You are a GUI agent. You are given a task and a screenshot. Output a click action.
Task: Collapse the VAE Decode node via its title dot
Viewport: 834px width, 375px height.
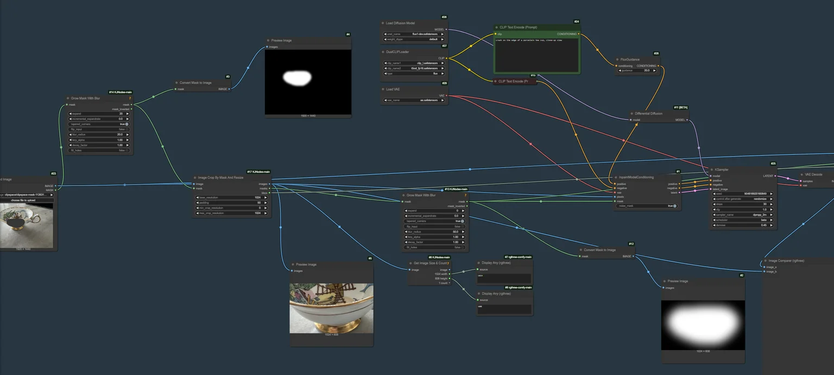tap(801, 174)
